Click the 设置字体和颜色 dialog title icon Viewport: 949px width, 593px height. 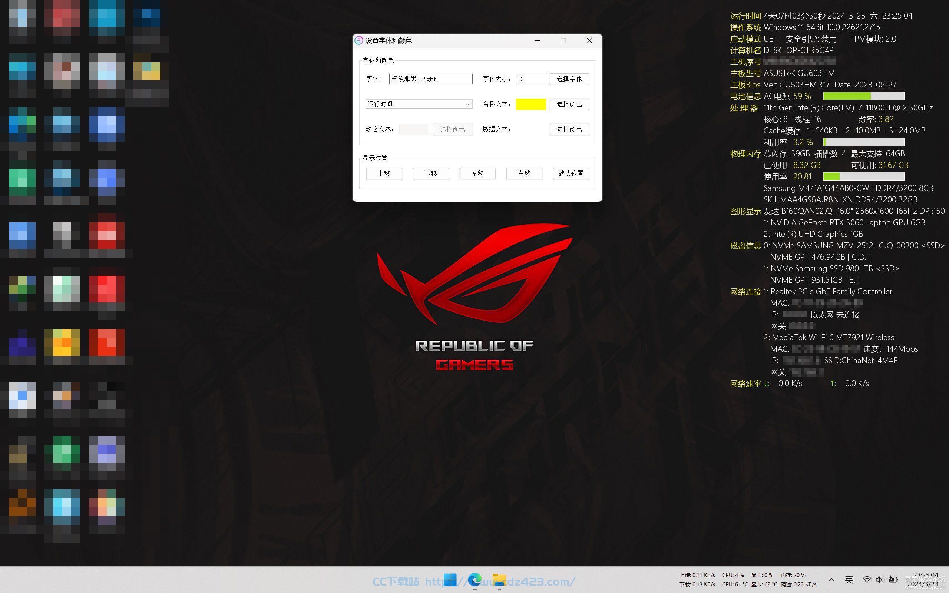click(x=358, y=40)
